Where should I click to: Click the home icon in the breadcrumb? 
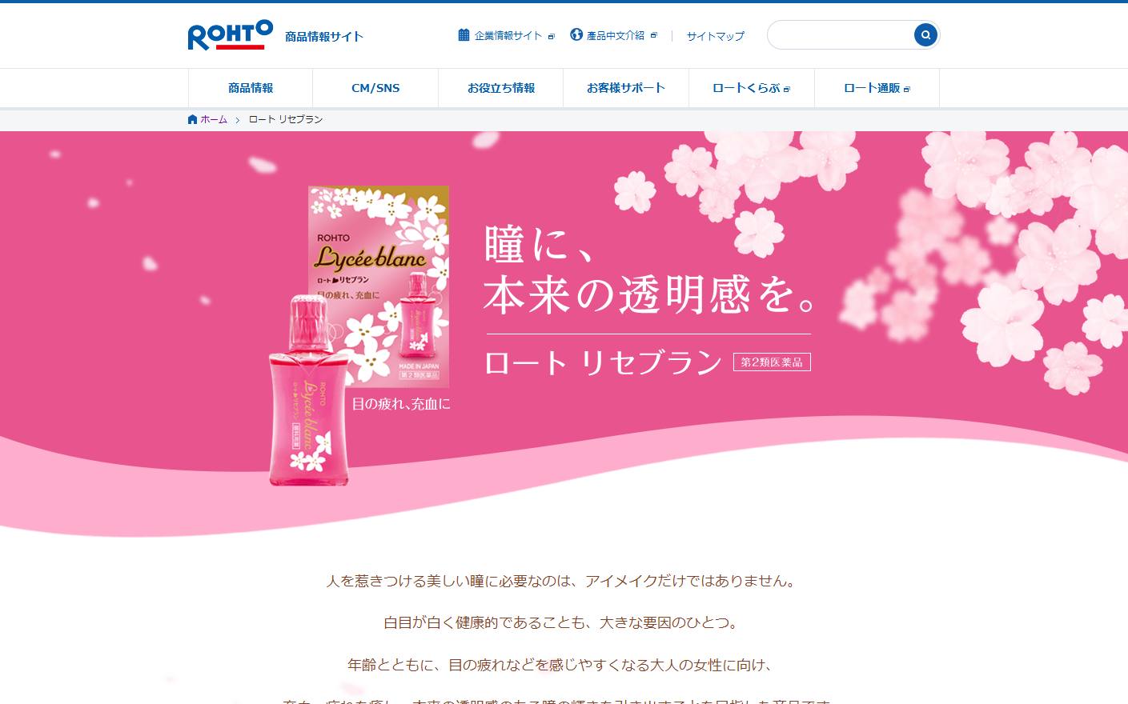pos(192,119)
